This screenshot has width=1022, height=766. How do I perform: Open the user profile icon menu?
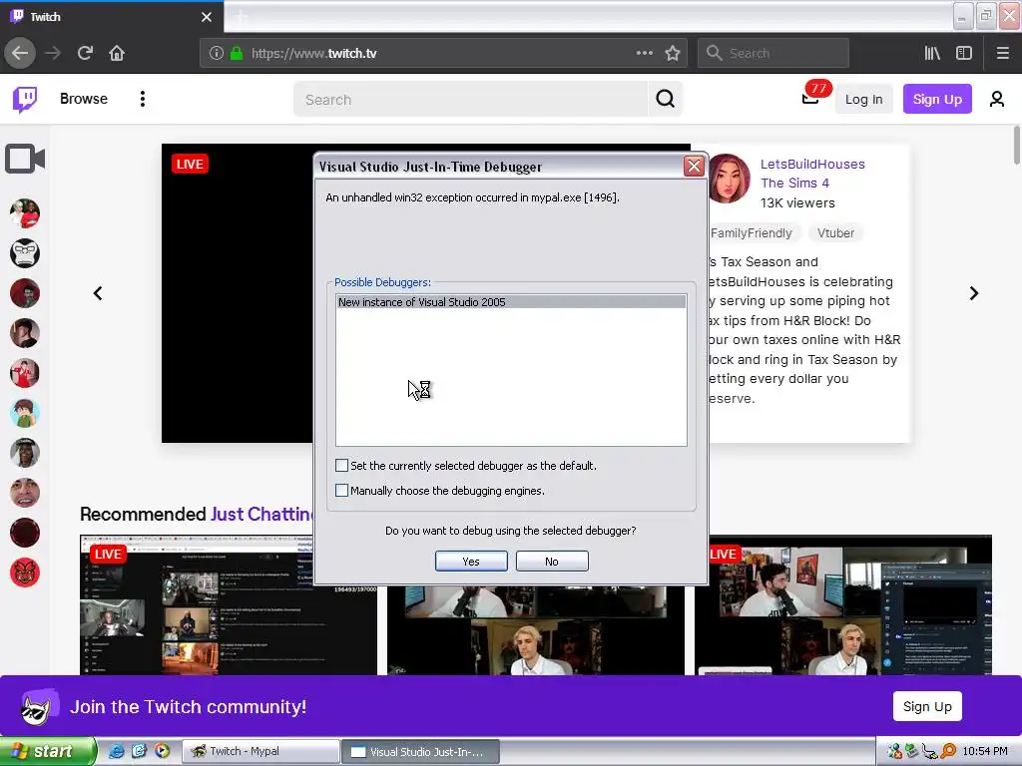coord(997,99)
